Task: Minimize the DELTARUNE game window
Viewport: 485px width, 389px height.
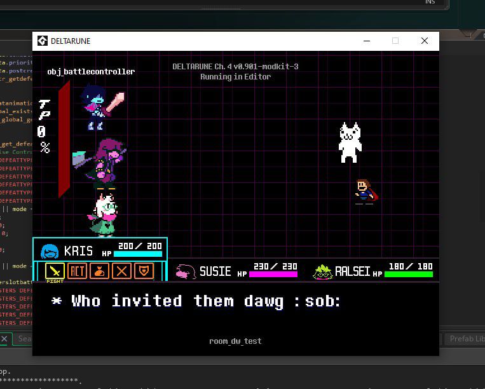Action: pyautogui.click(x=367, y=41)
